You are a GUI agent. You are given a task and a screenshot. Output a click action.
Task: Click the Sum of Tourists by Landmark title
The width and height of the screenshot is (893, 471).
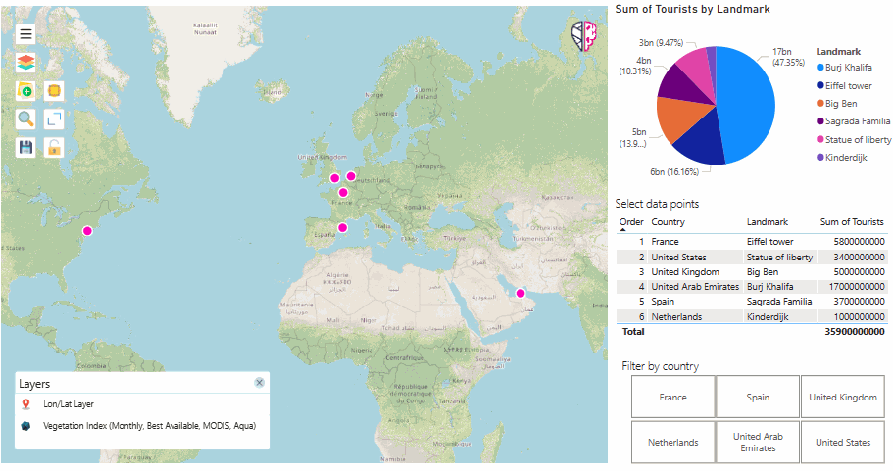pyautogui.click(x=692, y=9)
